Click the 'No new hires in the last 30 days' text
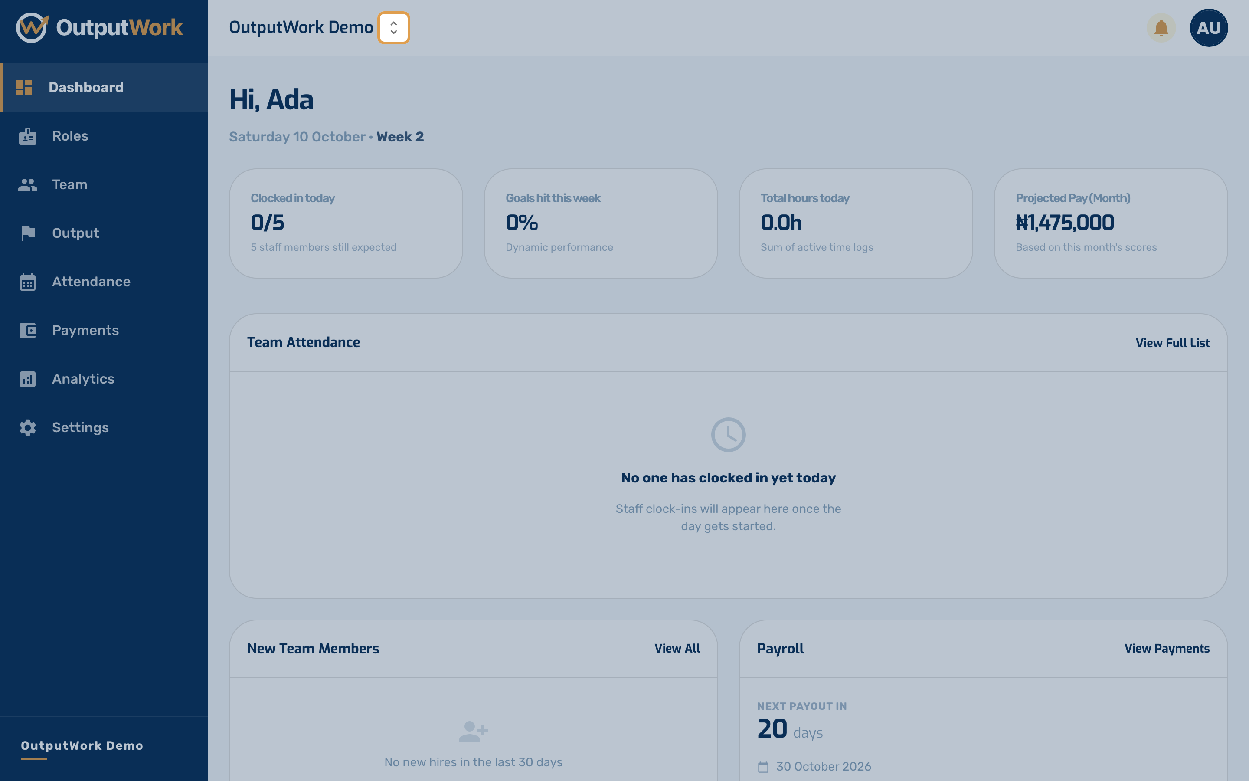 pos(473,762)
